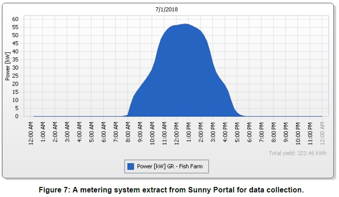Click the 60 value on the y-axis
339x197 pixels.
click(15, 19)
